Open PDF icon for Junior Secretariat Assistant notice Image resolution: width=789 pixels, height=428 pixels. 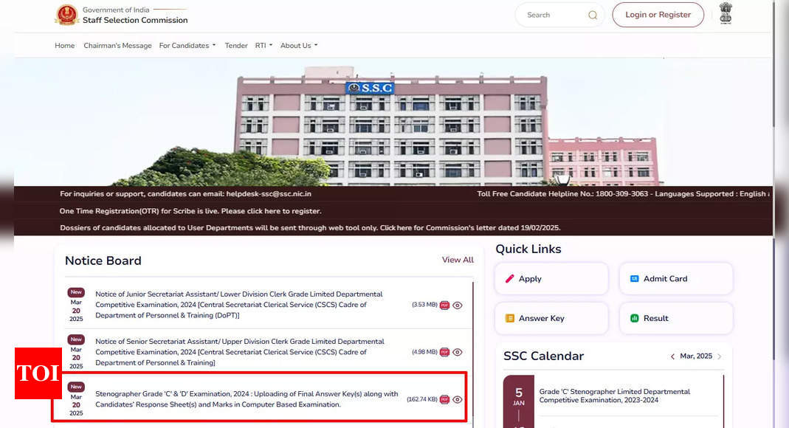coord(444,306)
